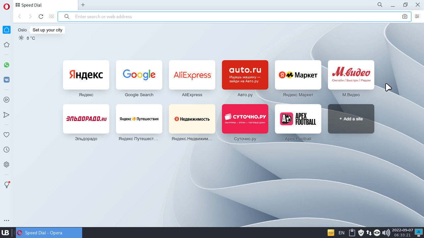Click the Forward navigation arrow

coord(30,17)
